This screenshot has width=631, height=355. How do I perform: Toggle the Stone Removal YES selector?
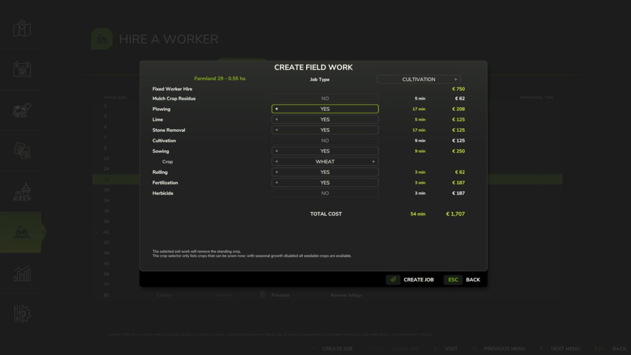point(325,130)
